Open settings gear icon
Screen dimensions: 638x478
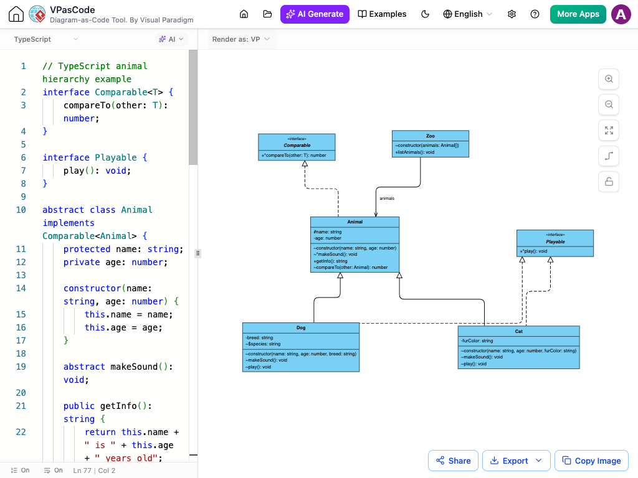(x=512, y=14)
